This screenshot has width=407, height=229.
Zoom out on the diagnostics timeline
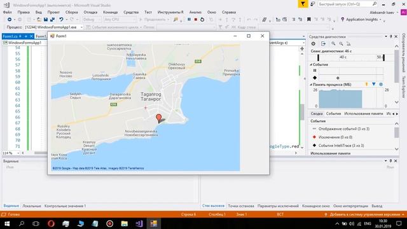tap(341, 44)
